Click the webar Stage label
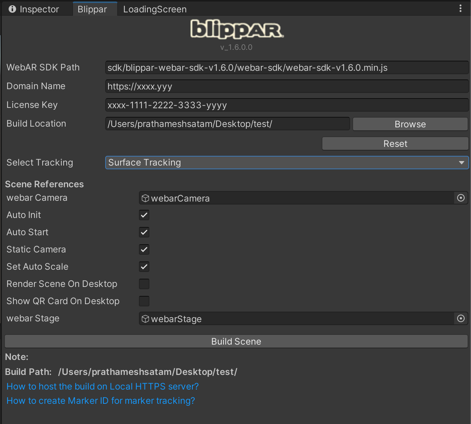The height and width of the screenshot is (424, 471). tap(33, 318)
